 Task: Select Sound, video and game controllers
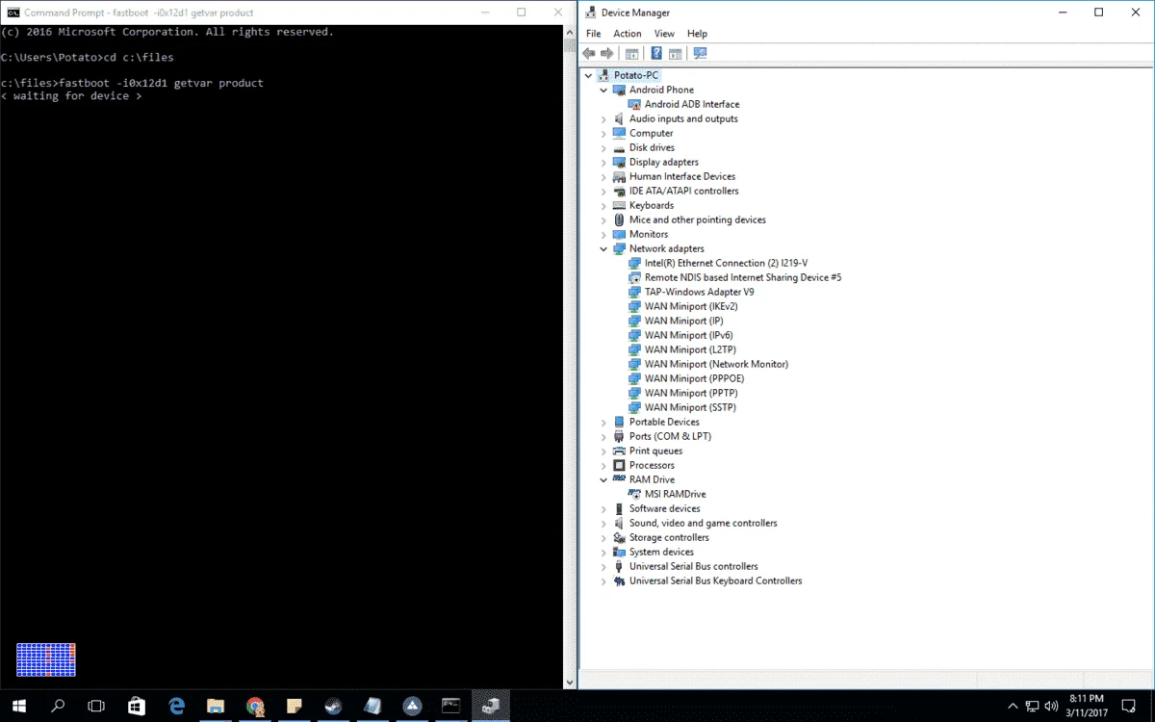click(x=703, y=523)
